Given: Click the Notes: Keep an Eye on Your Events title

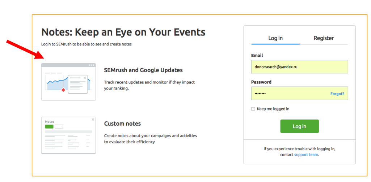Looking at the screenshot, I should [x=123, y=32].
